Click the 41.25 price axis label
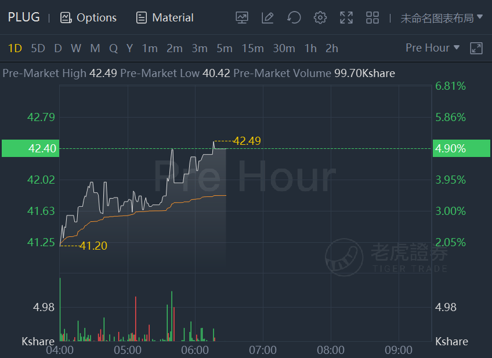This screenshot has width=492, height=358. pos(41,242)
